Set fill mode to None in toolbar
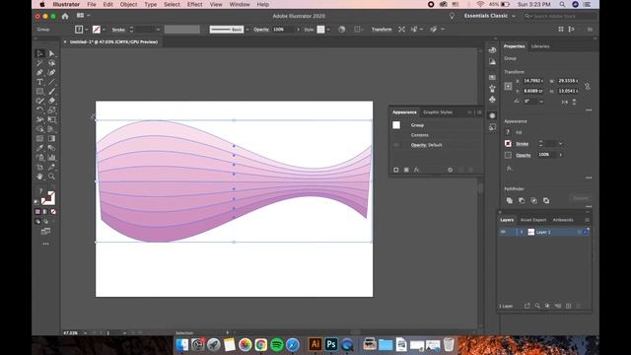Screen dimensions: 631x355 53,212
